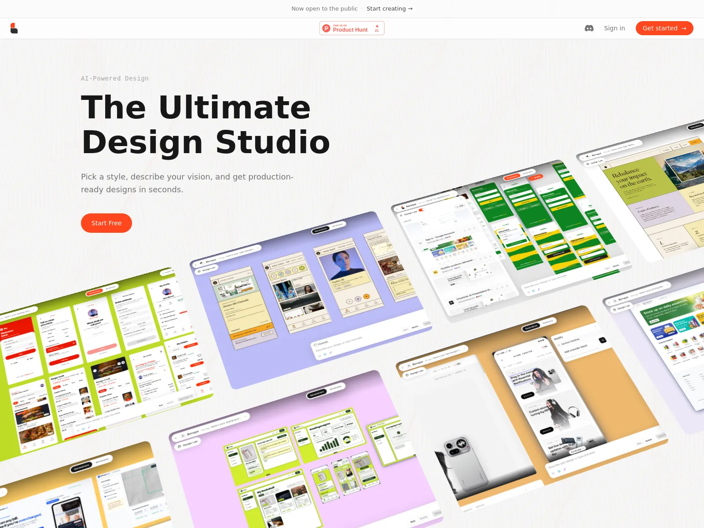This screenshot has width=704, height=528.
Task: Click the Get started button
Action: [x=664, y=28]
